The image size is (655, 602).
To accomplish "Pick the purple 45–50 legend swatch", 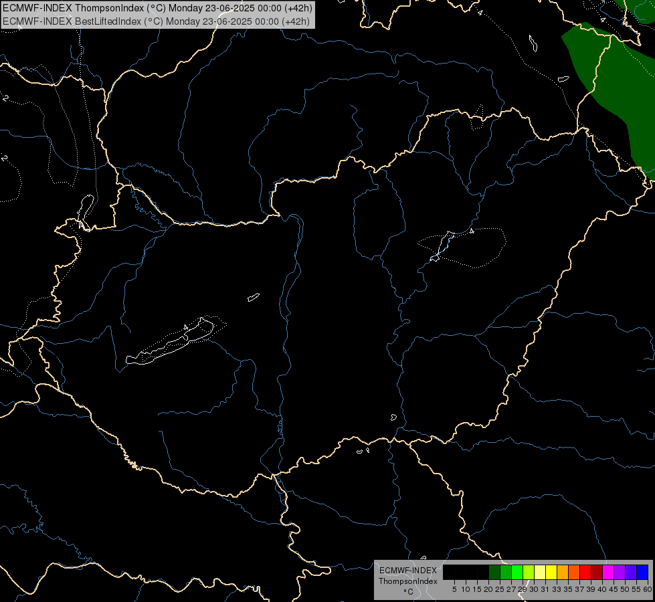I will click(619, 573).
